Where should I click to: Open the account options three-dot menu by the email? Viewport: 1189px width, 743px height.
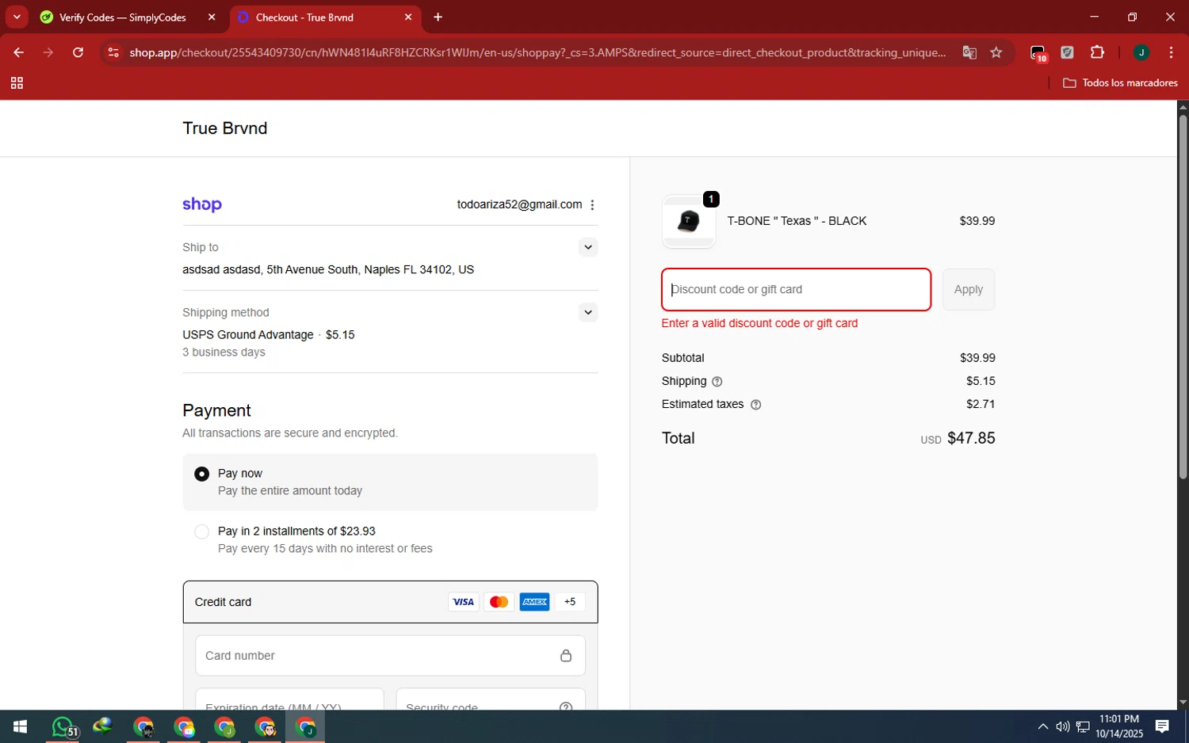point(592,204)
